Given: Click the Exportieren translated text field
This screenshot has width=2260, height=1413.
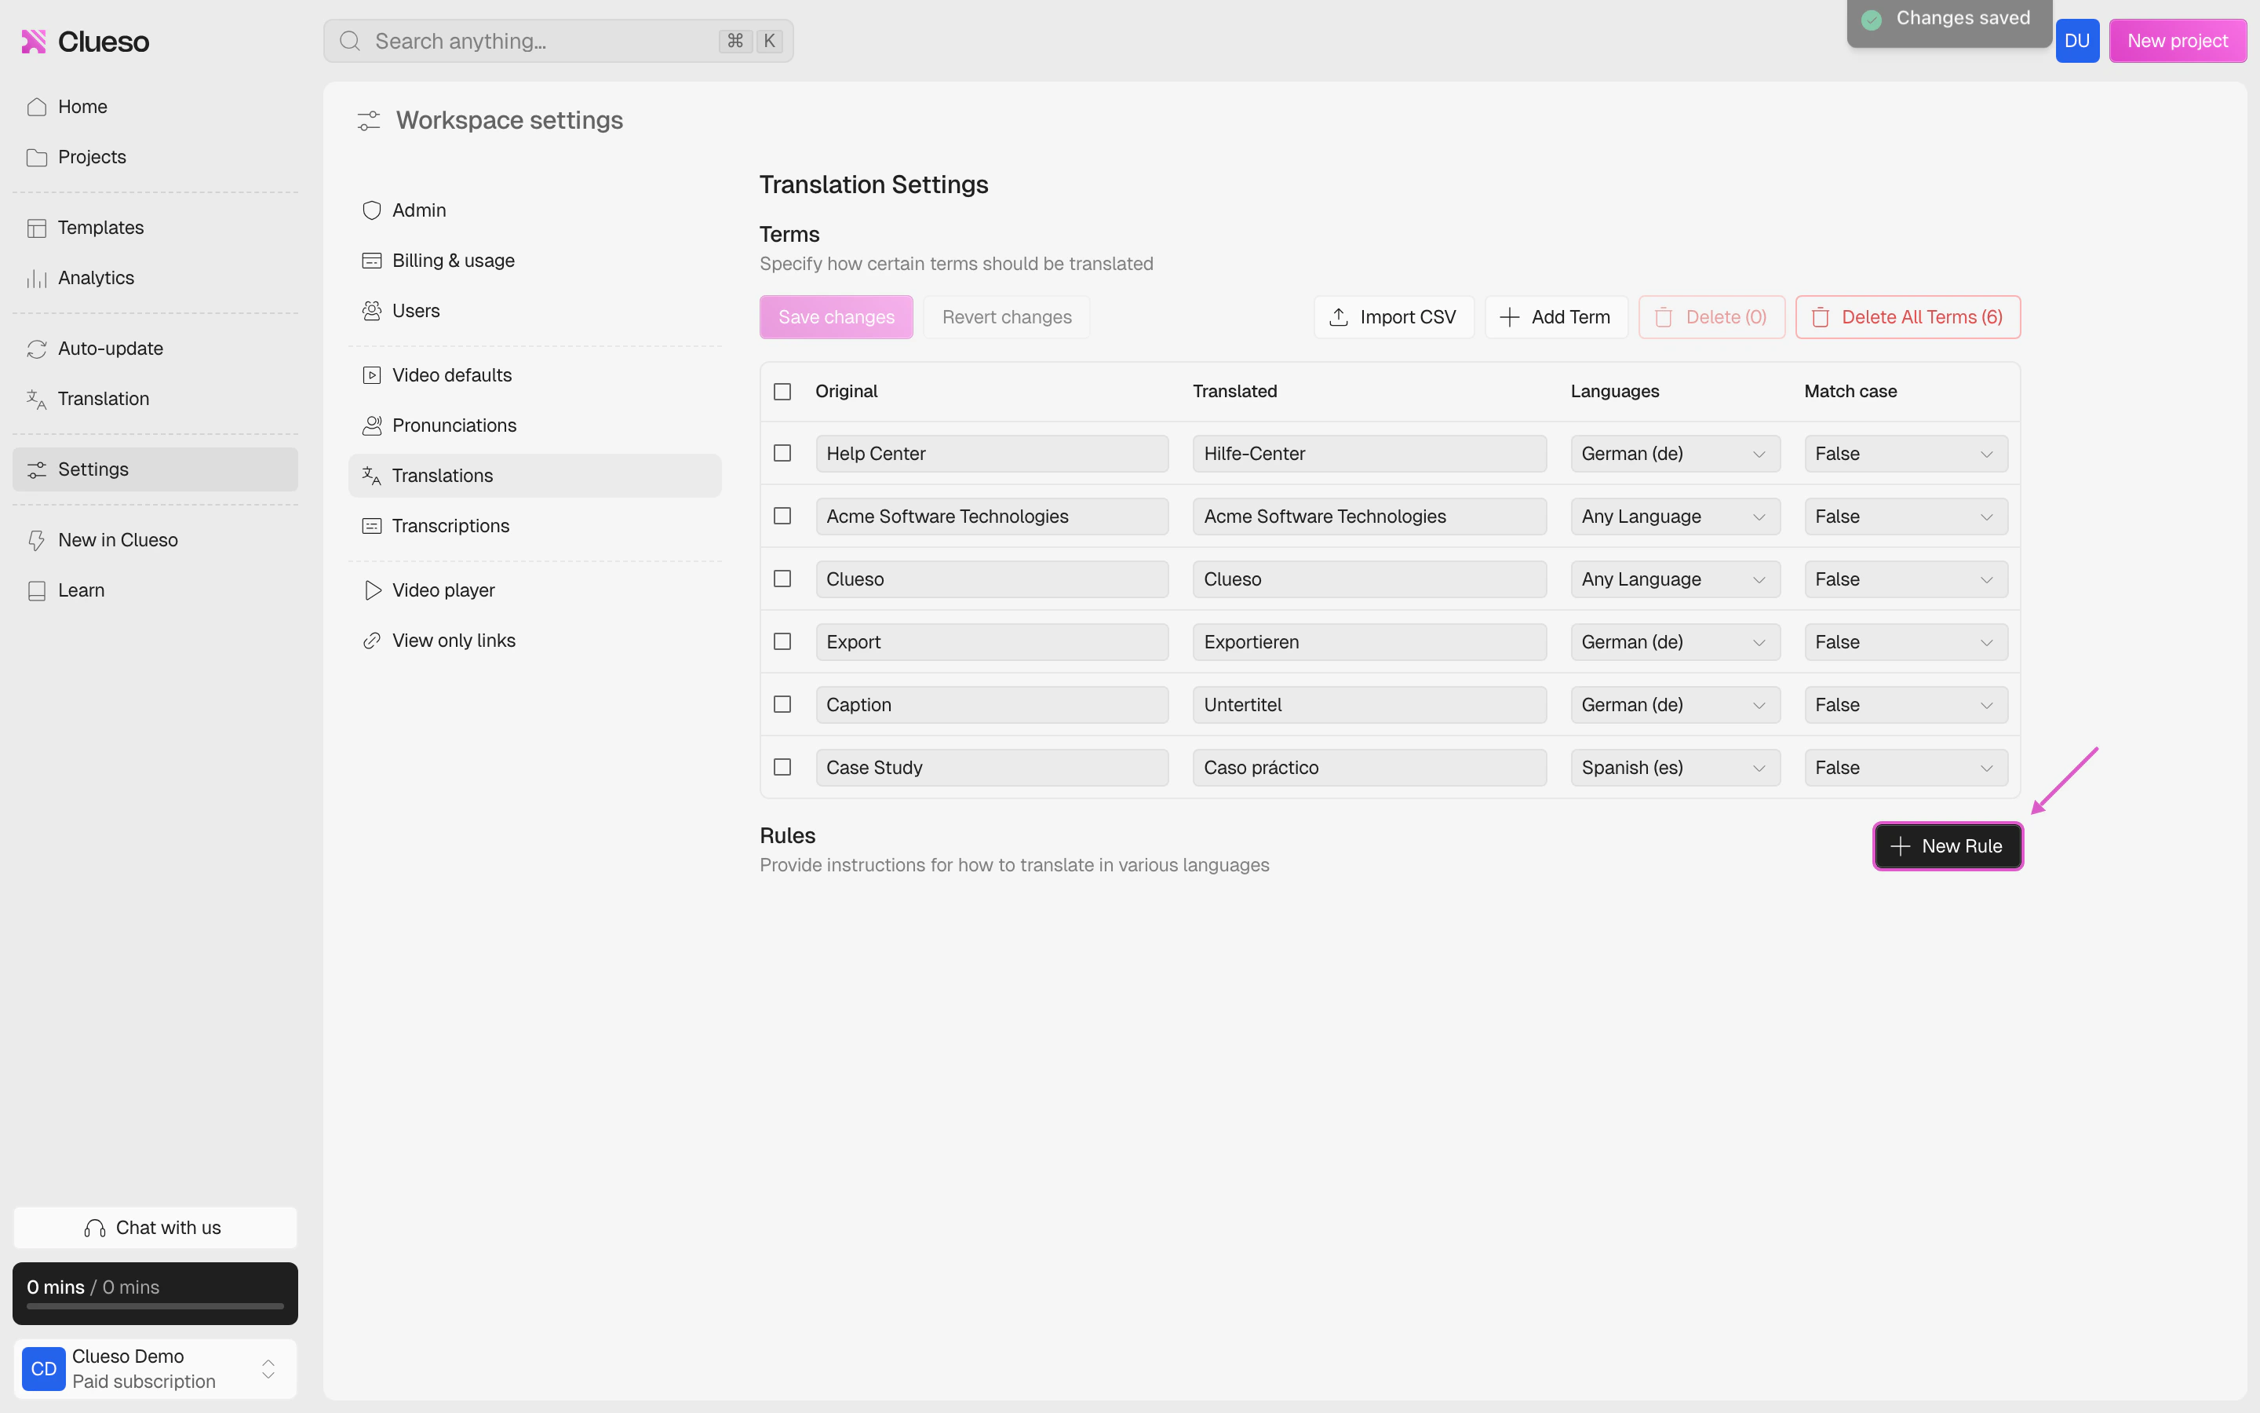Looking at the screenshot, I should [x=1369, y=641].
